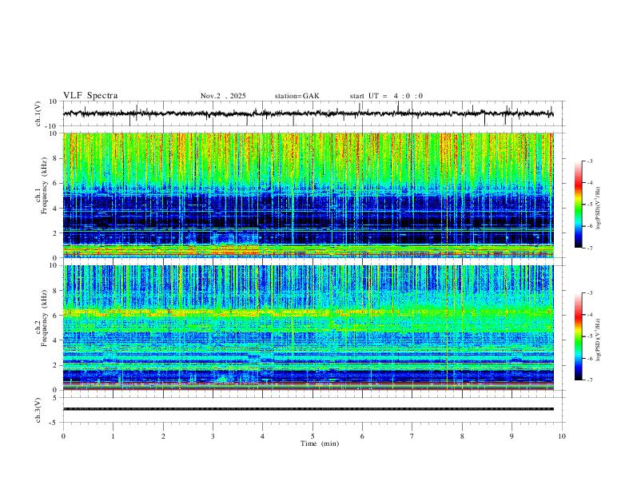Click the "VLF Spectra" plot title
This screenshot has width=633, height=489.
pyautogui.click(x=90, y=96)
